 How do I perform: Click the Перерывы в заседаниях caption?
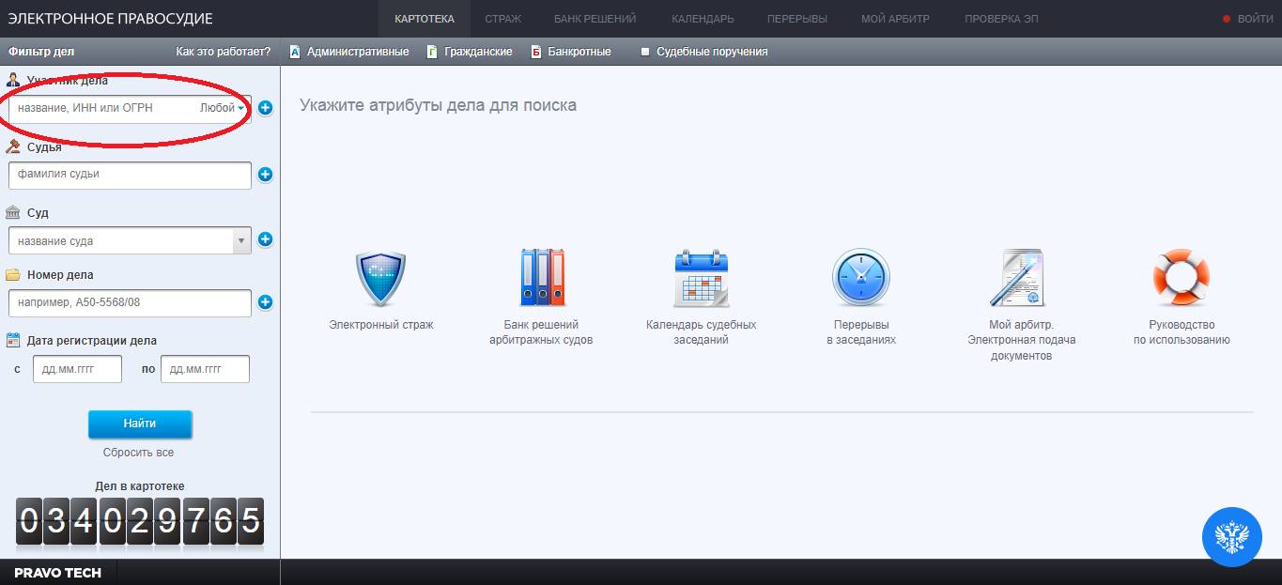[861, 332]
